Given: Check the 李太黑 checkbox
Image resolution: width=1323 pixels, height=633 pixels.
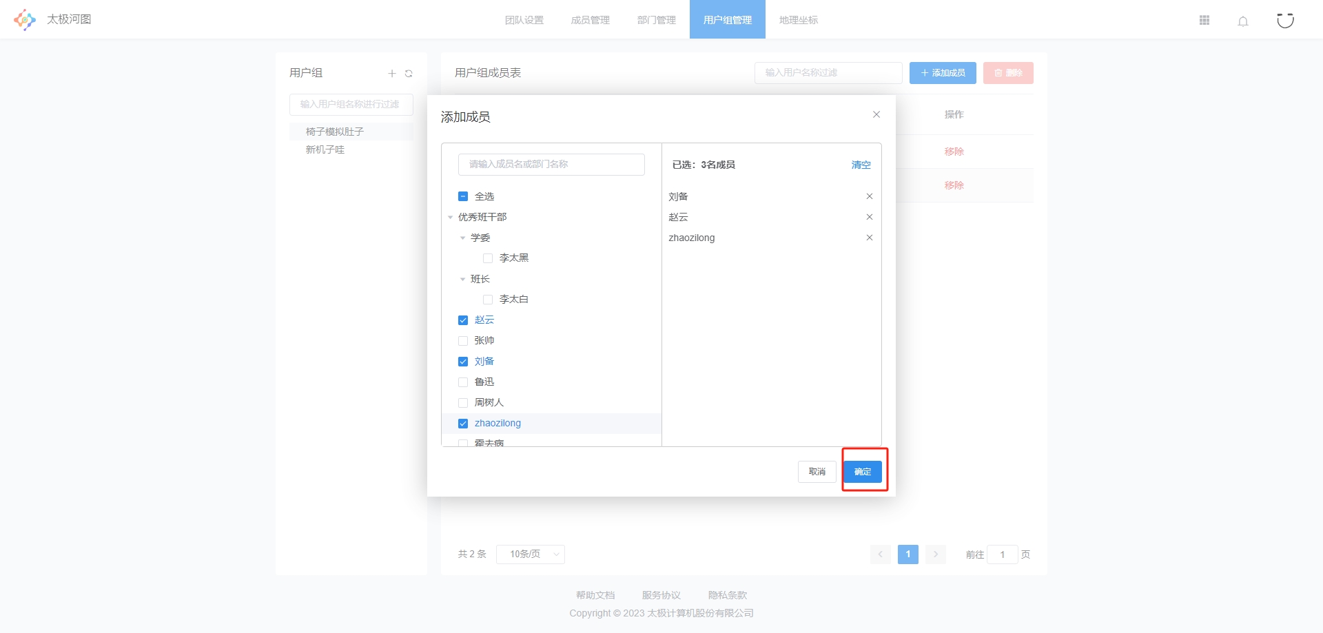Looking at the screenshot, I should pyautogui.click(x=488, y=258).
